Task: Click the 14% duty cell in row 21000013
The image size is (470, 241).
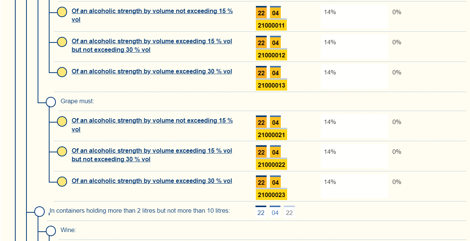Action: pos(330,72)
